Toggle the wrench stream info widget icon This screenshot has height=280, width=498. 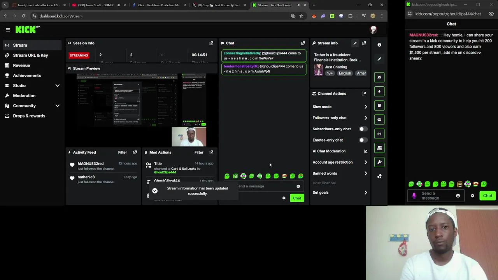click(x=379, y=162)
